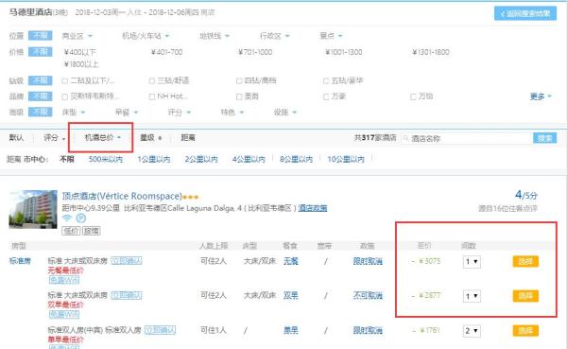Image resolution: width=567 pixels, height=349 pixels.
Task: Open the 酒店政策 link
Action: tap(313, 208)
